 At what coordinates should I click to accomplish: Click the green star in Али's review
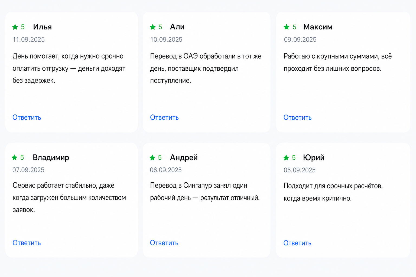click(153, 27)
